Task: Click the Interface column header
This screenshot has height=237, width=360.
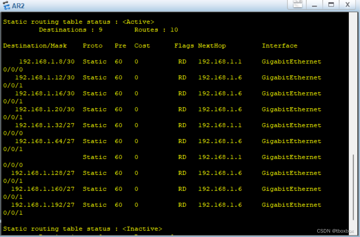Action: (x=280, y=46)
